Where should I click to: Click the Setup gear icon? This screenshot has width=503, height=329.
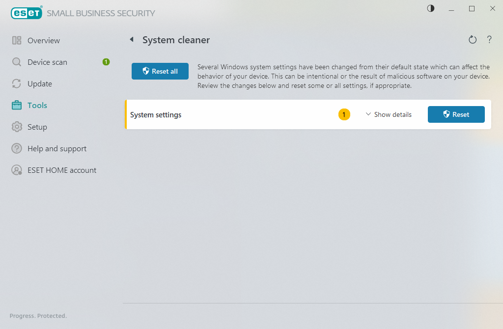(x=17, y=127)
